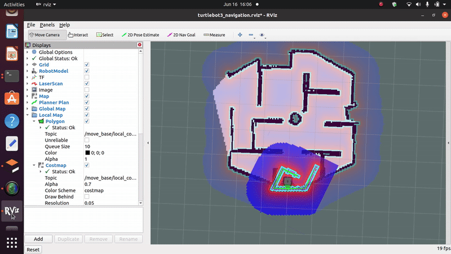Click the Costmap display icon
The image size is (451, 254).
pos(41,165)
